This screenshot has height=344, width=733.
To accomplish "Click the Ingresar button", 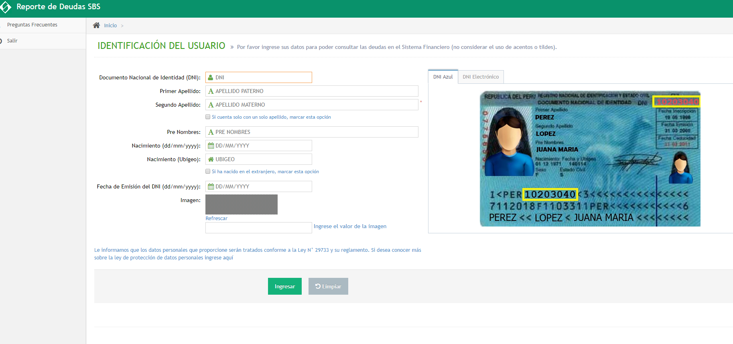I will coord(285,286).
